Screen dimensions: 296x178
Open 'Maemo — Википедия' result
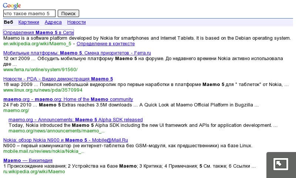point(28,161)
